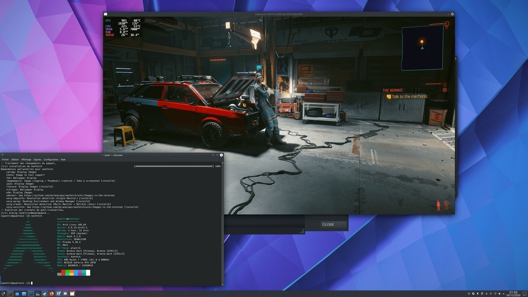Click the show desktop button at the taskbar end

point(524,293)
